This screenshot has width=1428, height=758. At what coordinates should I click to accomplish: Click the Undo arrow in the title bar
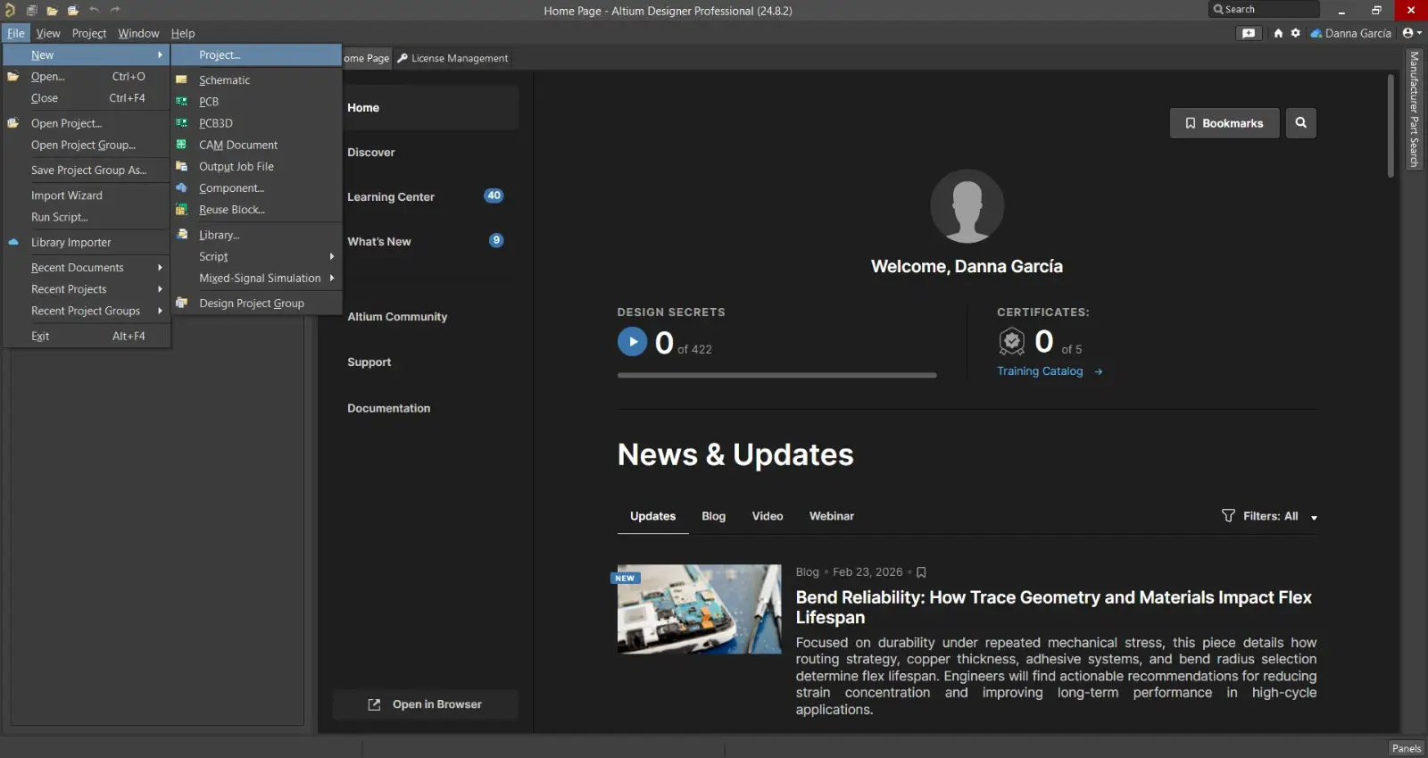(x=95, y=10)
